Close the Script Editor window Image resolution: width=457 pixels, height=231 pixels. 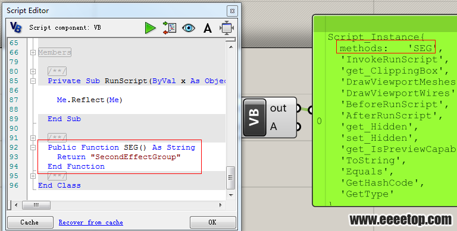pos(232,11)
